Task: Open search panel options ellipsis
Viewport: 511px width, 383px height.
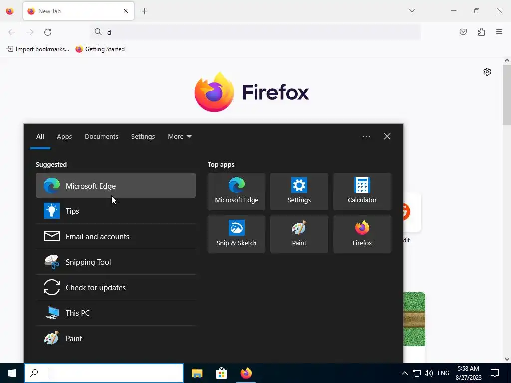Action: 366,136
